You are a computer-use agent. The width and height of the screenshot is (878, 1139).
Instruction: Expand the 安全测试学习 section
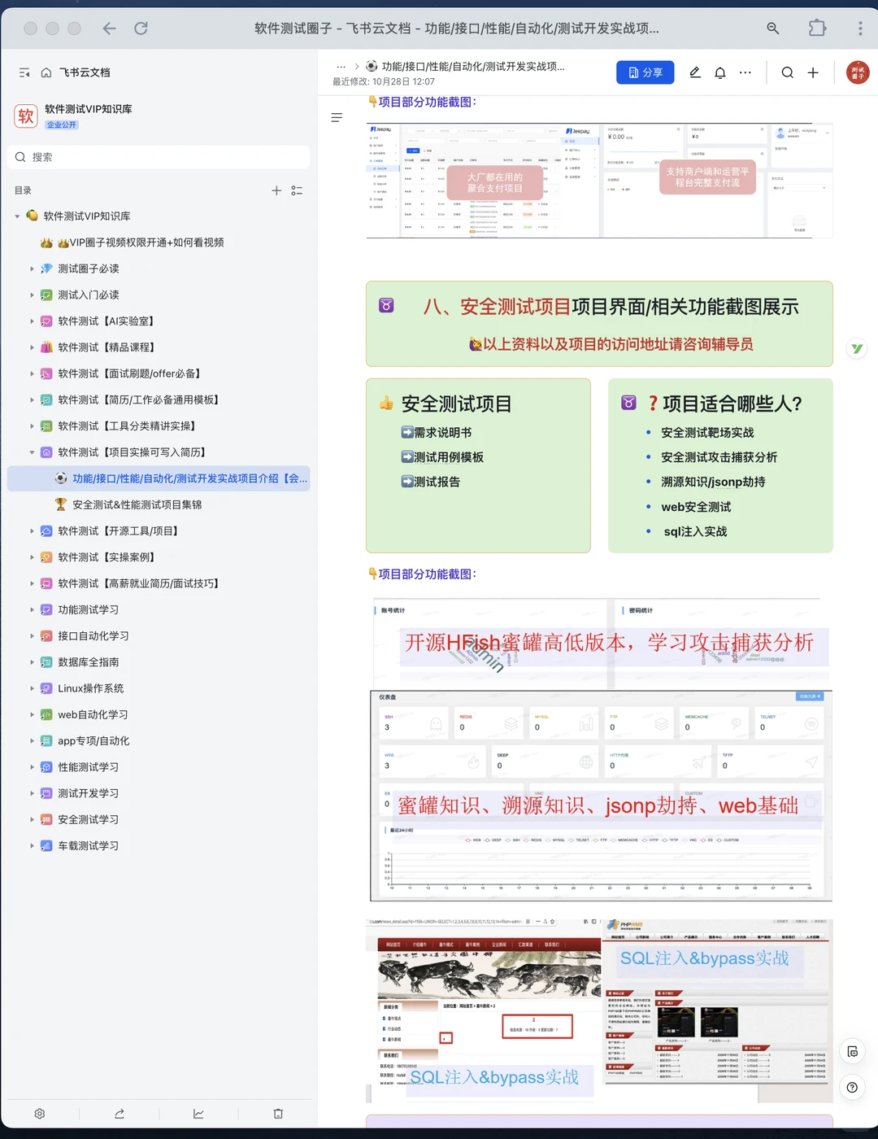(31, 819)
